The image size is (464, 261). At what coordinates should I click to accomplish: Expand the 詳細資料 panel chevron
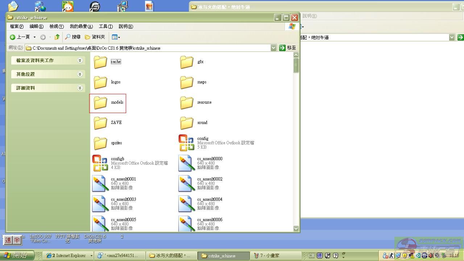click(x=80, y=88)
